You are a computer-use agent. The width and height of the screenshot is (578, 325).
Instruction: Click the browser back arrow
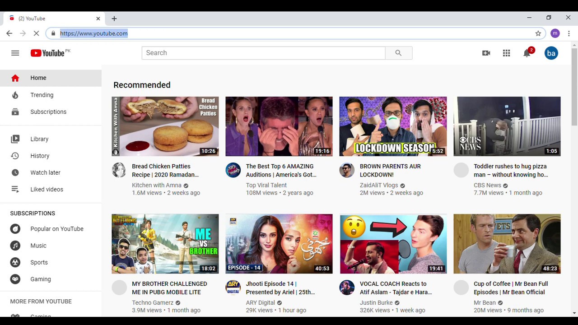tap(9, 33)
